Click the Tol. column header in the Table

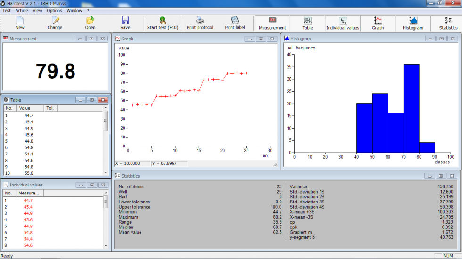pyautogui.click(x=50, y=108)
